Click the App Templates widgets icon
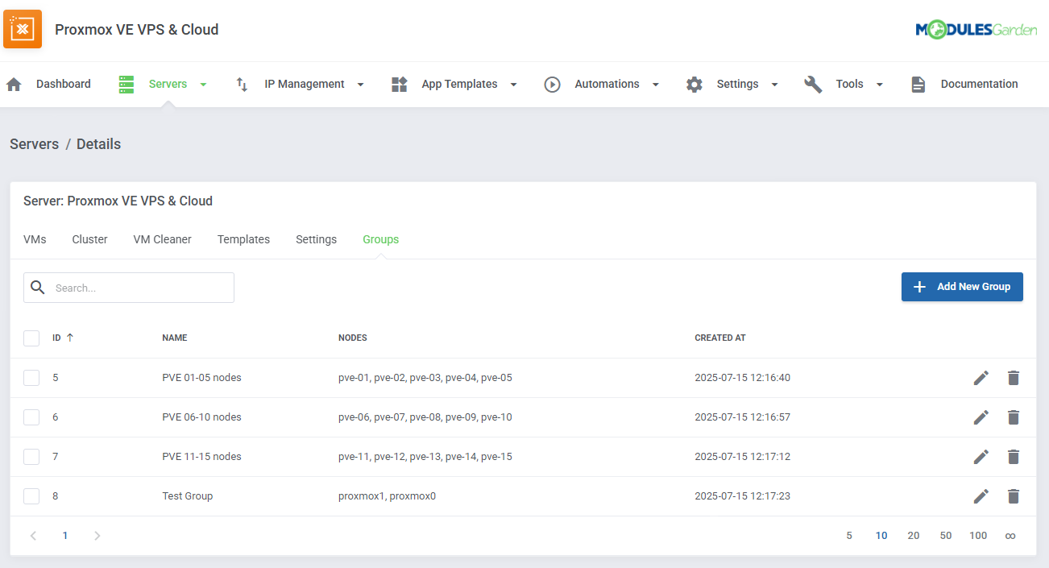The width and height of the screenshot is (1049, 568). (400, 84)
